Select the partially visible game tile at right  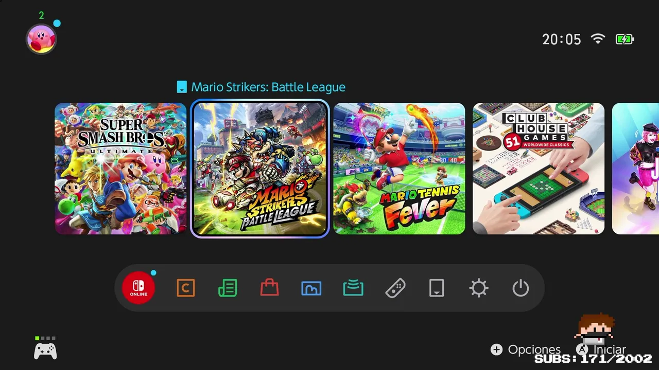(635, 169)
